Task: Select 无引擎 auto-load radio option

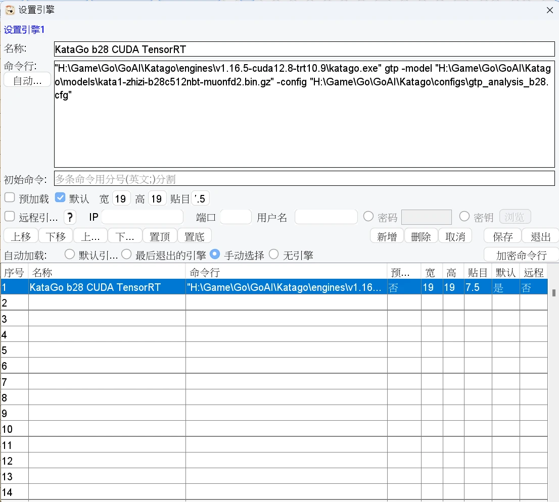Action: pos(274,255)
